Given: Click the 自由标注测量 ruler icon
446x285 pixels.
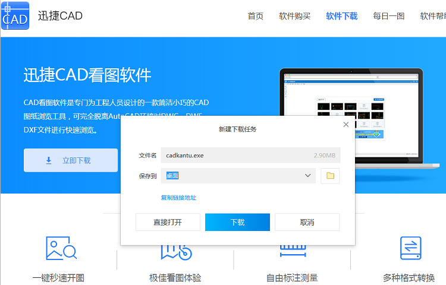Looking at the screenshot, I should click(293, 251).
